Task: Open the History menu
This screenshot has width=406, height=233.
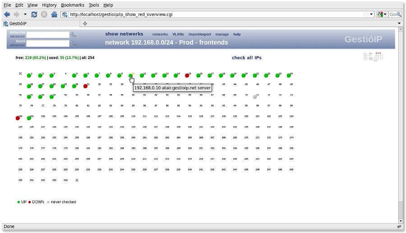Action: [49, 5]
